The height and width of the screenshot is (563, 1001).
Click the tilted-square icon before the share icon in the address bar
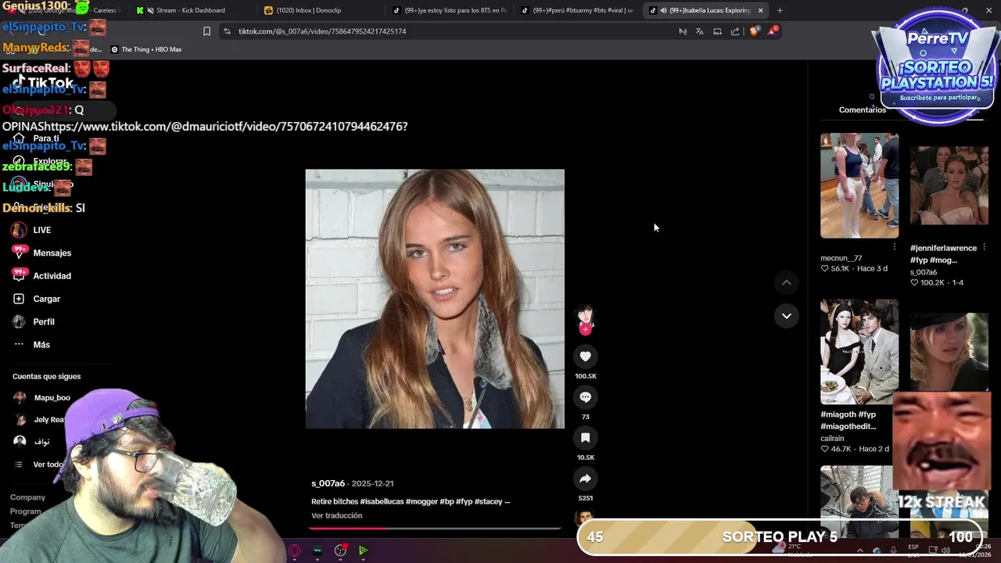pyautogui.click(x=717, y=31)
